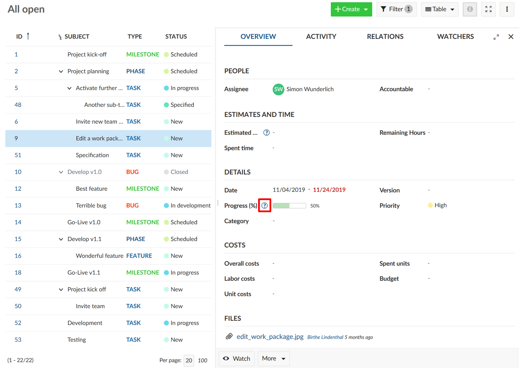Sort by the ID column arrow
This screenshot has width=519, height=368.
pos(28,36)
